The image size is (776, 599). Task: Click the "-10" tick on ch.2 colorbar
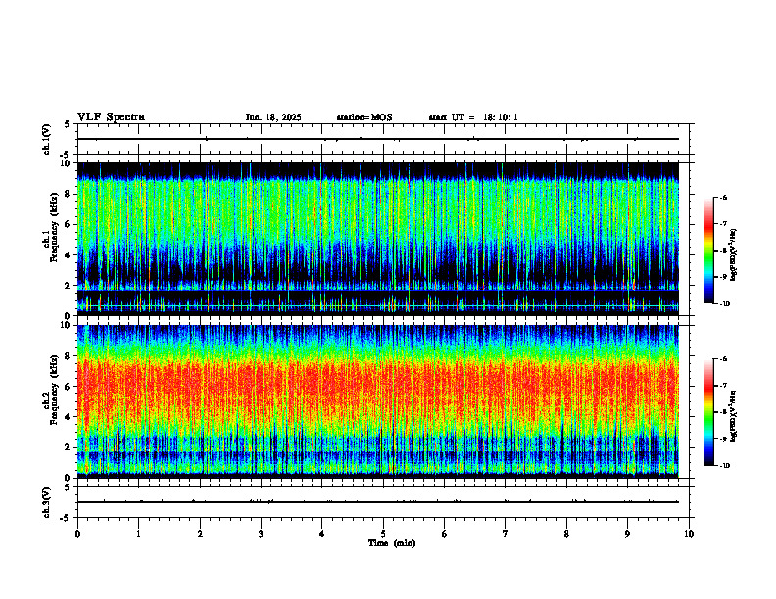[724, 466]
